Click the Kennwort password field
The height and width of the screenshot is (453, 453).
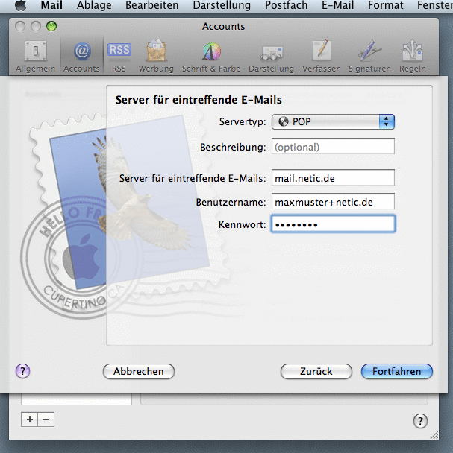coord(333,224)
